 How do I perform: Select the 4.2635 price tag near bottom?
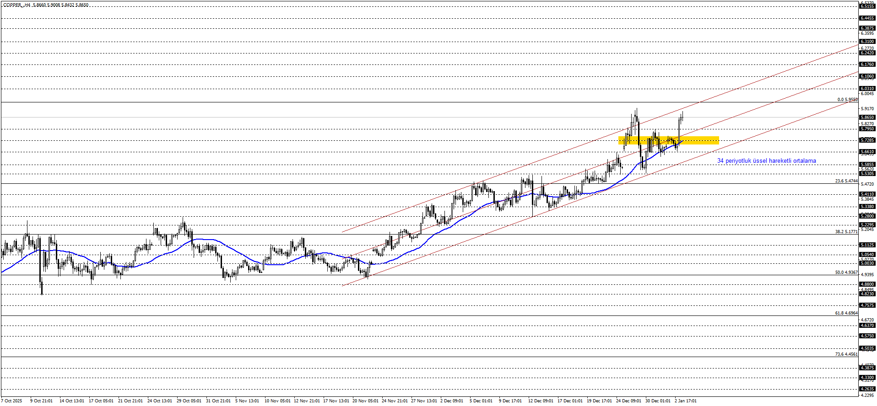867,389
